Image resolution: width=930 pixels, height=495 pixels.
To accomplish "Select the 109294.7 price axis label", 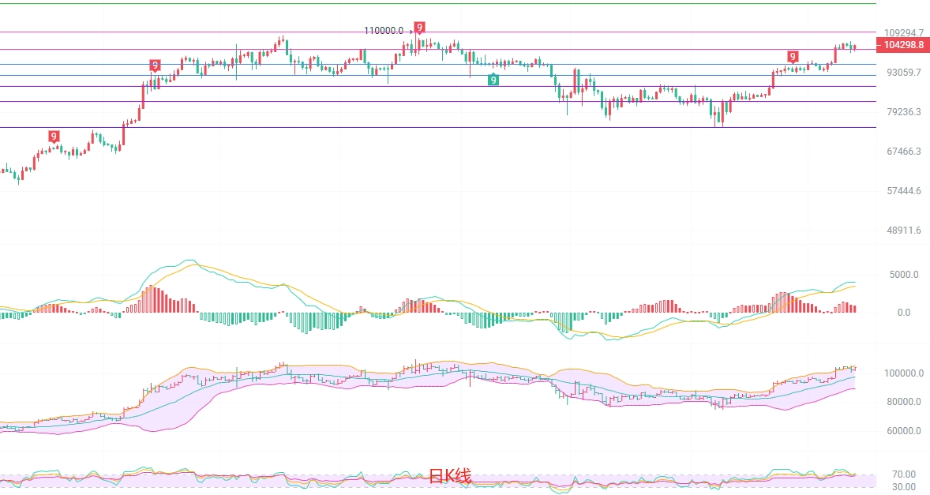I will pos(903,33).
